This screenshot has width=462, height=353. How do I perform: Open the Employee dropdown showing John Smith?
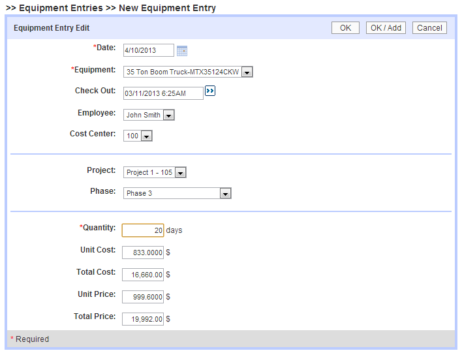pos(168,115)
